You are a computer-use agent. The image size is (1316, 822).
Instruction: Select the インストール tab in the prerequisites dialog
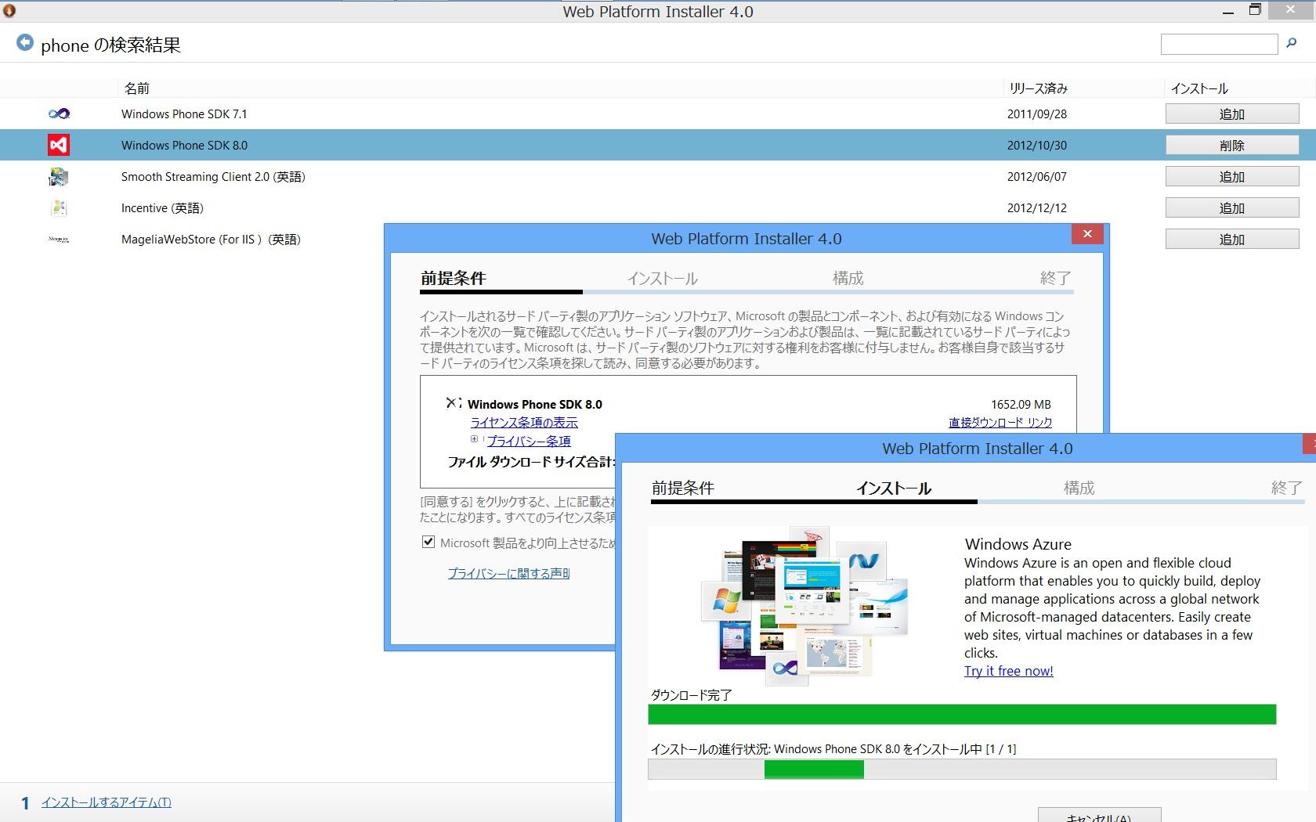click(x=662, y=279)
